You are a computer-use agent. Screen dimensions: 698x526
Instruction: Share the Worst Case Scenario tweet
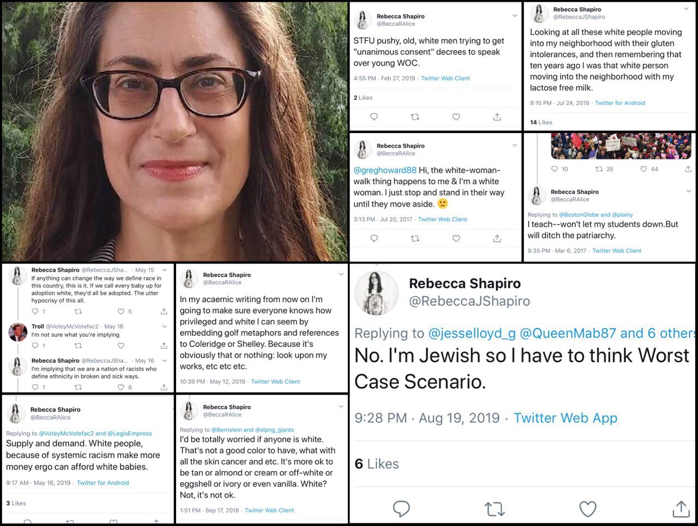[x=681, y=509]
